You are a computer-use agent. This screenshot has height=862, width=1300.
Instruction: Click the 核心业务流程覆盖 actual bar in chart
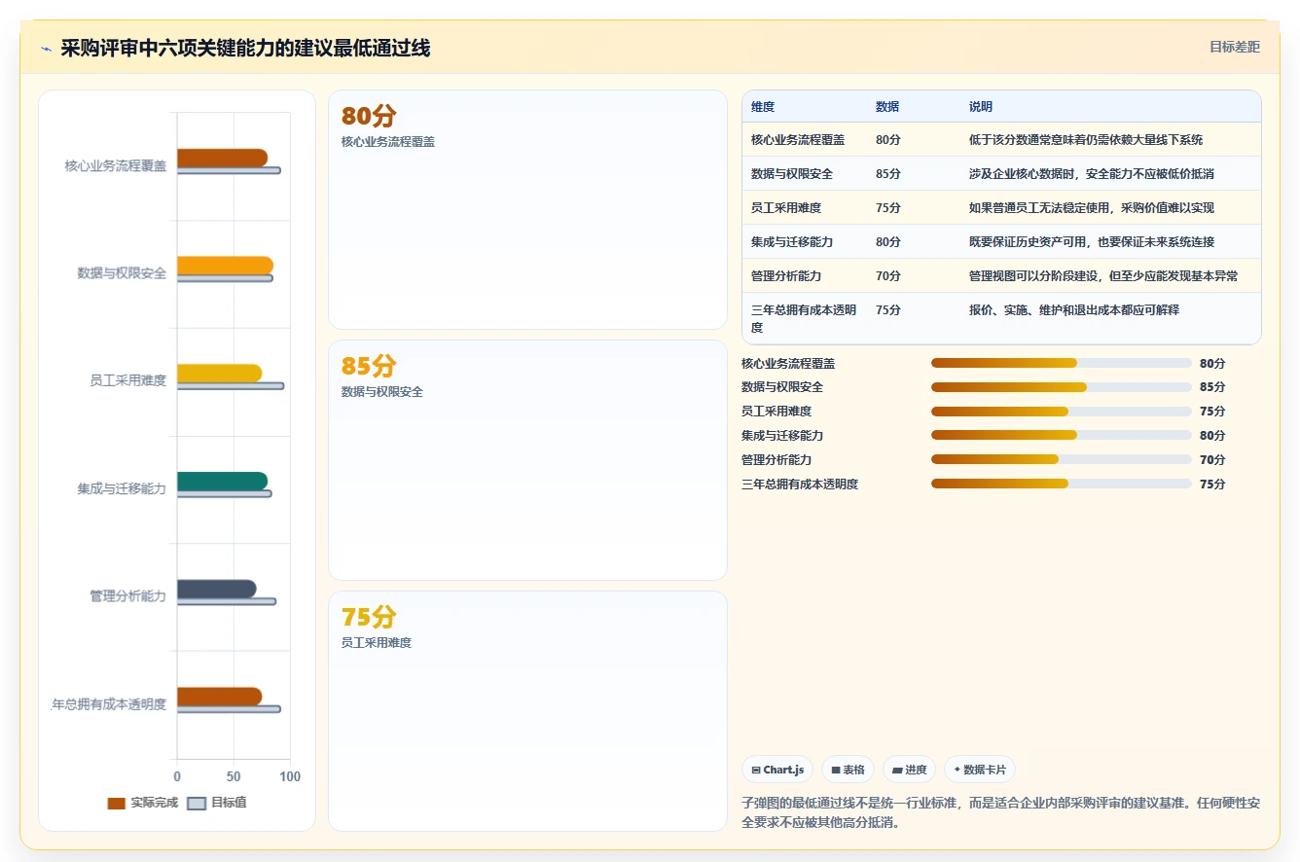(x=222, y=158)
